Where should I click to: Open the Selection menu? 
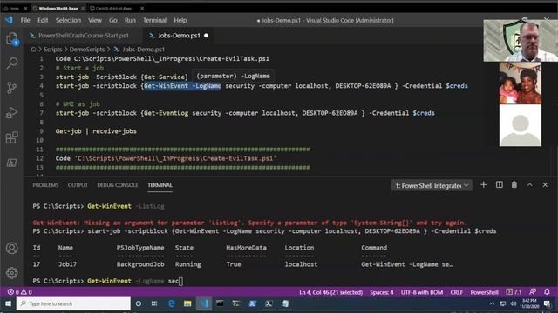[x=68, y=20]
